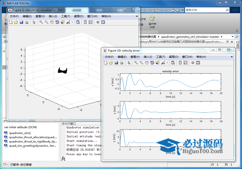Insert Colorbar in Figure 10

tap(180, 63)
